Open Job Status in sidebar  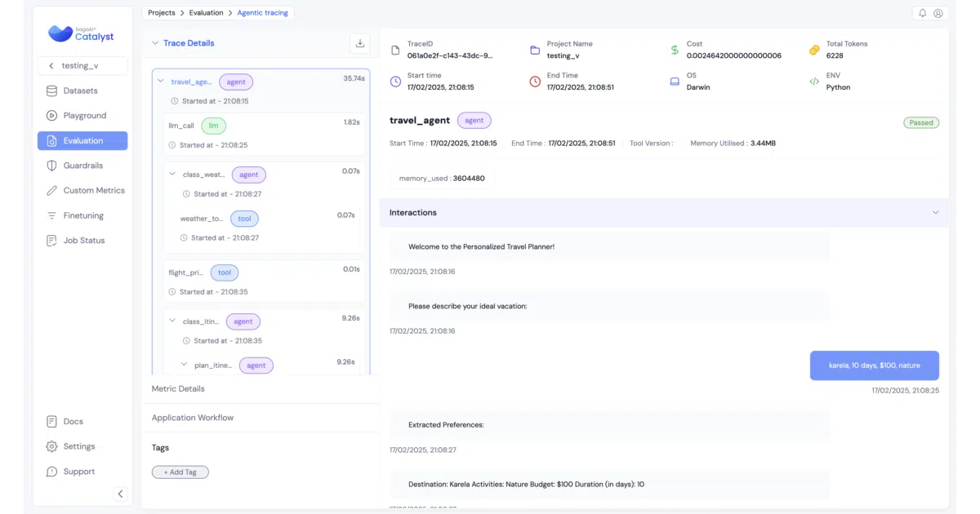tap(82, 241)
